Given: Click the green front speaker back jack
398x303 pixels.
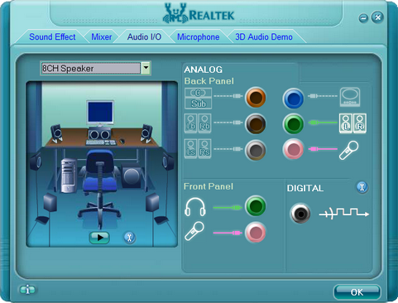Looking at the screenshot, I should (x=293, y=123).
